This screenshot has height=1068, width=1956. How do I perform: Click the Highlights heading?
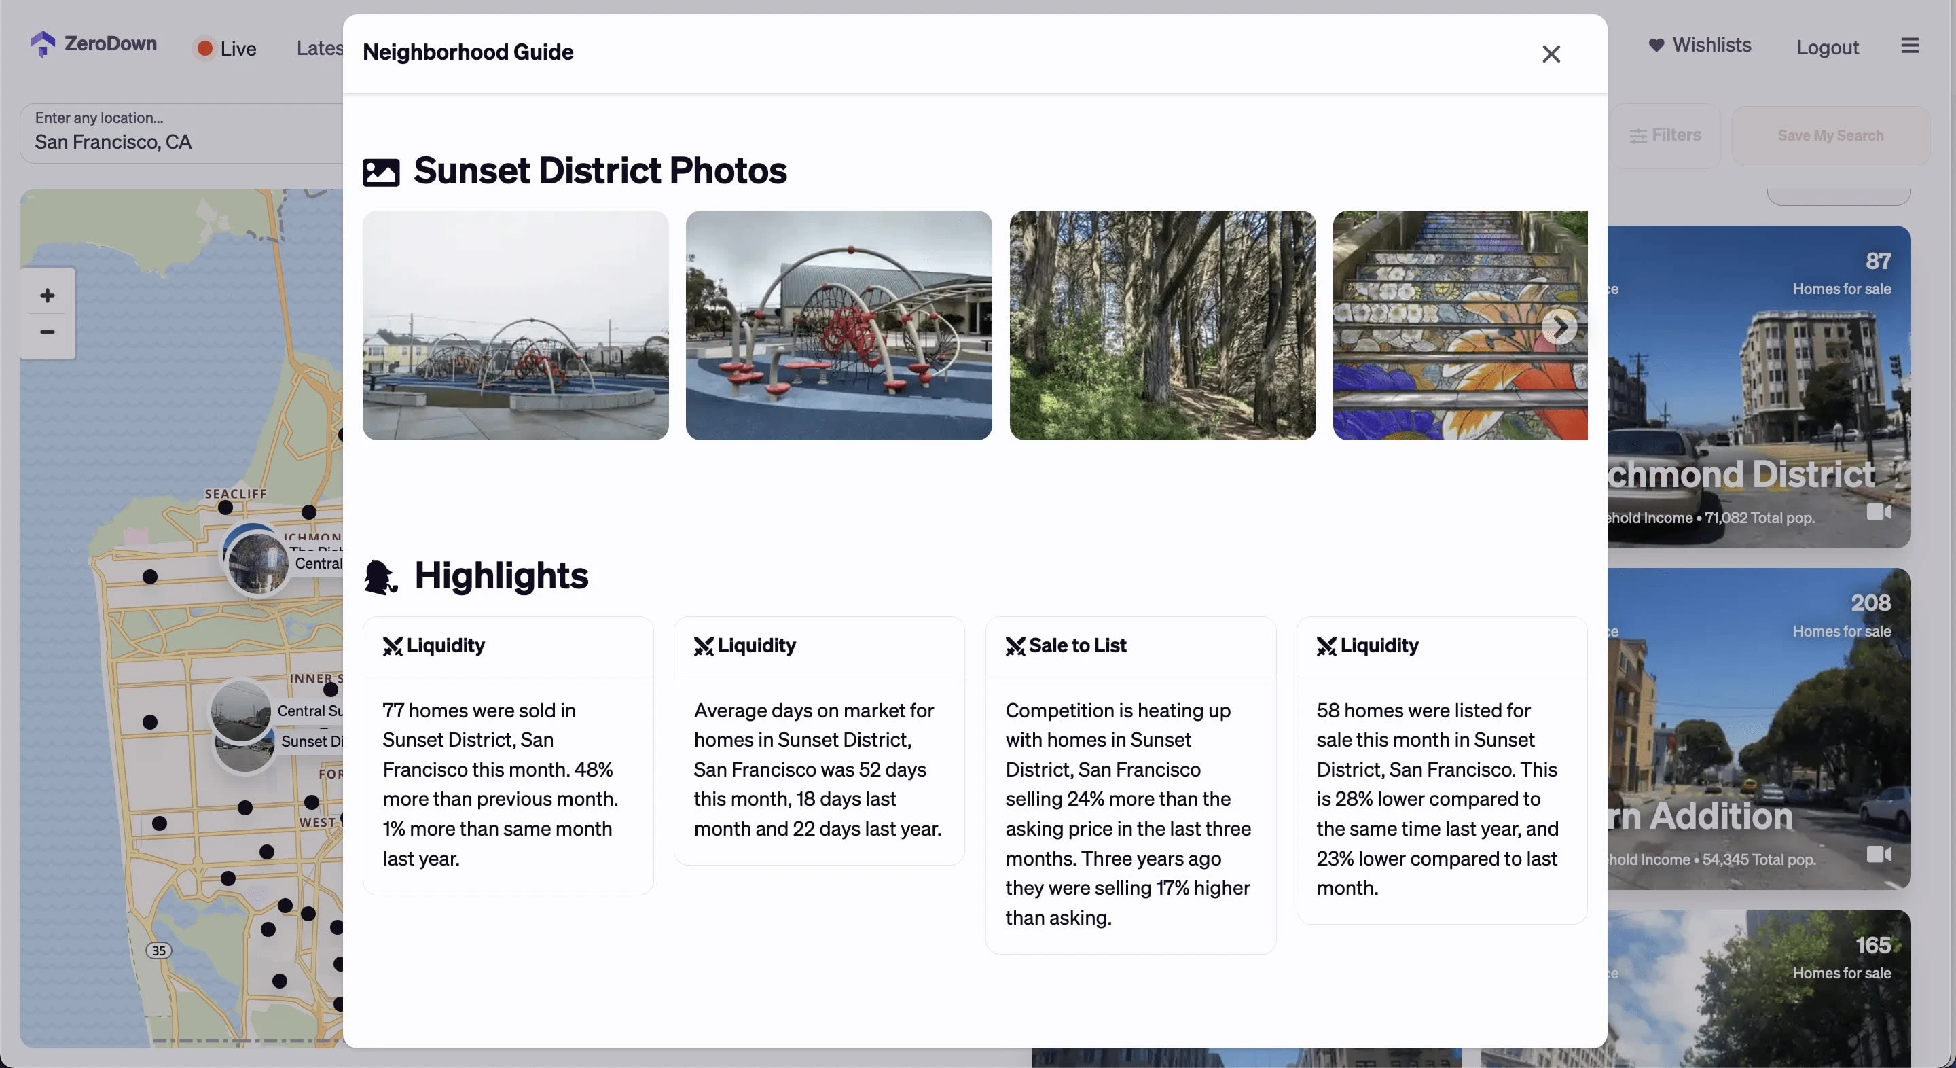pyautogui.click(x=501, y=575)
